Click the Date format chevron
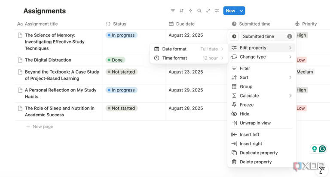Screen dimensions: 330x177 click(222, 49)
